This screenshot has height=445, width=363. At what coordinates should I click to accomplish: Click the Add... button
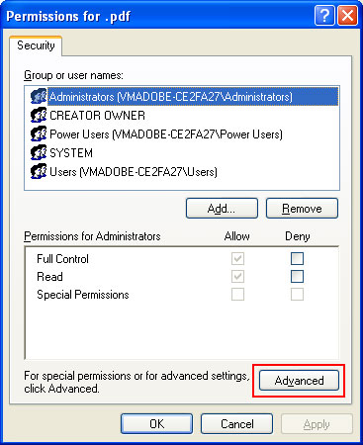[x=222, y=209]
